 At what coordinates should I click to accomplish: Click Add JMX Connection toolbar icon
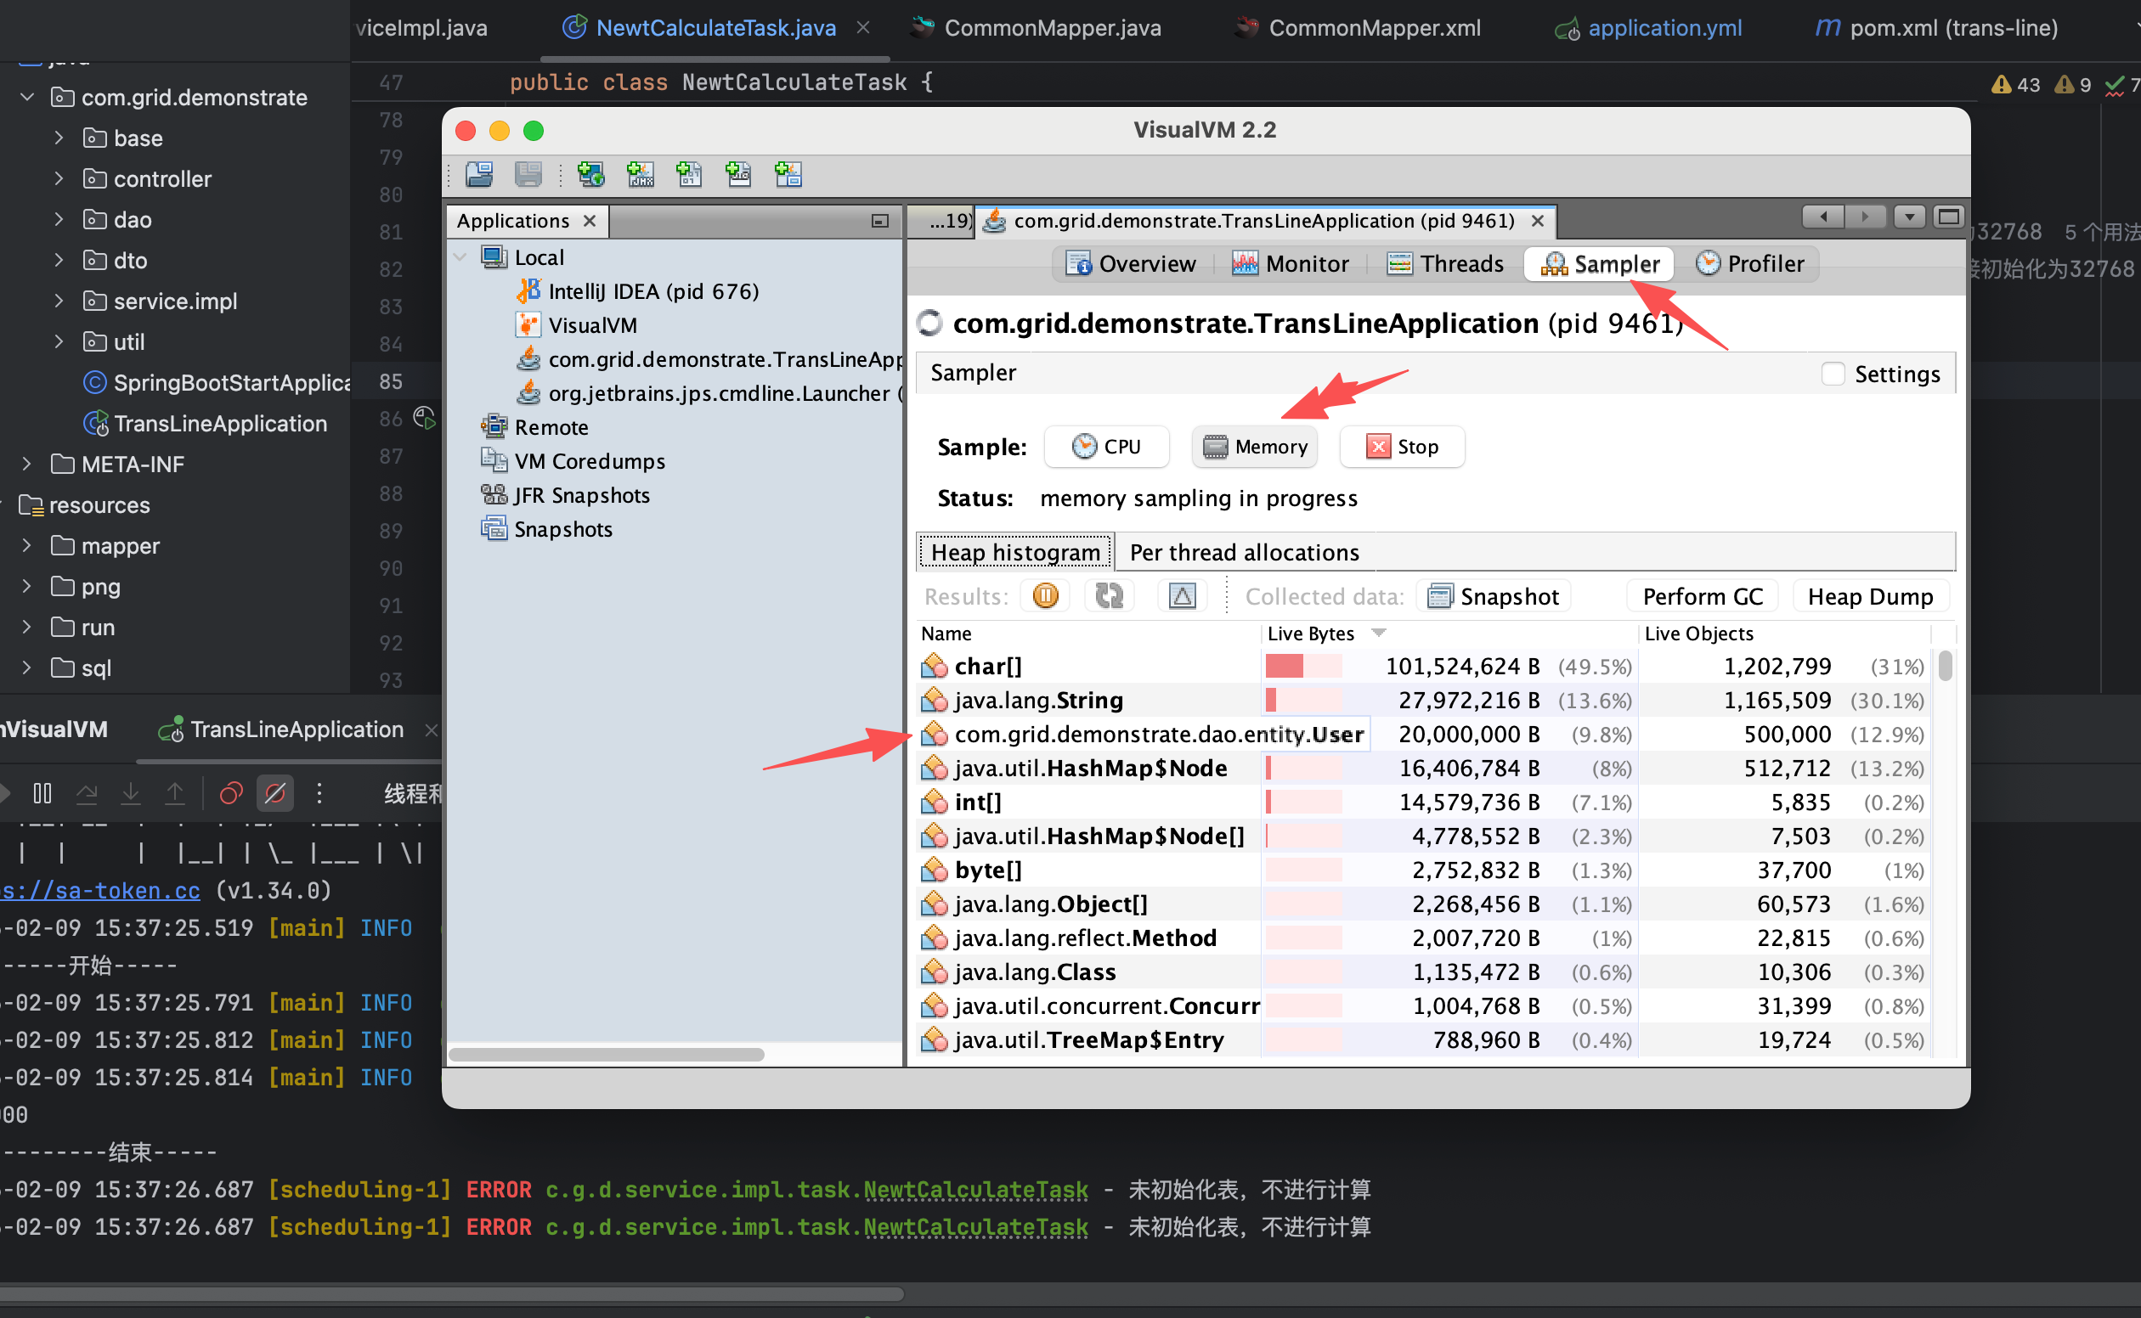640,174
